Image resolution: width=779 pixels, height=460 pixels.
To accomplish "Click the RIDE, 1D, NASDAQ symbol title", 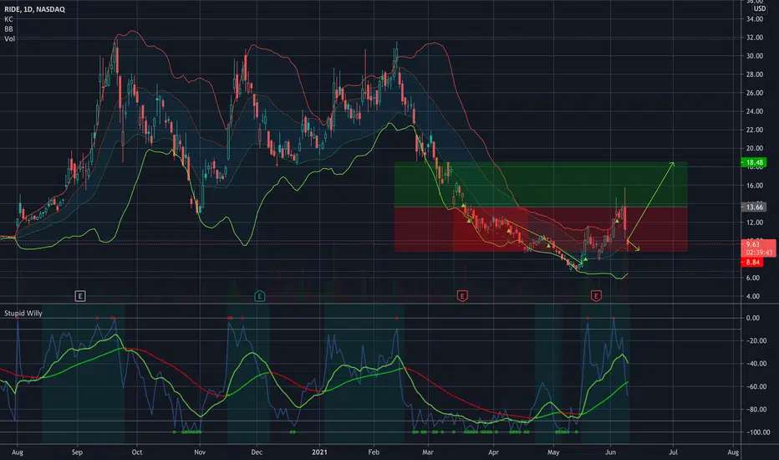I will [x=35, y=9].
